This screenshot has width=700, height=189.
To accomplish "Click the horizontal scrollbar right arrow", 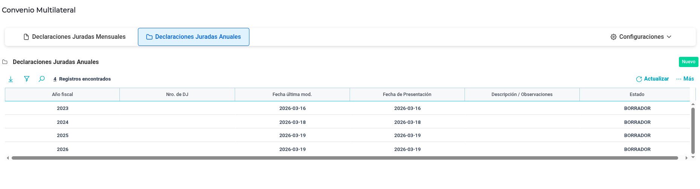I will pyautogui.click(x=686, y=158).
